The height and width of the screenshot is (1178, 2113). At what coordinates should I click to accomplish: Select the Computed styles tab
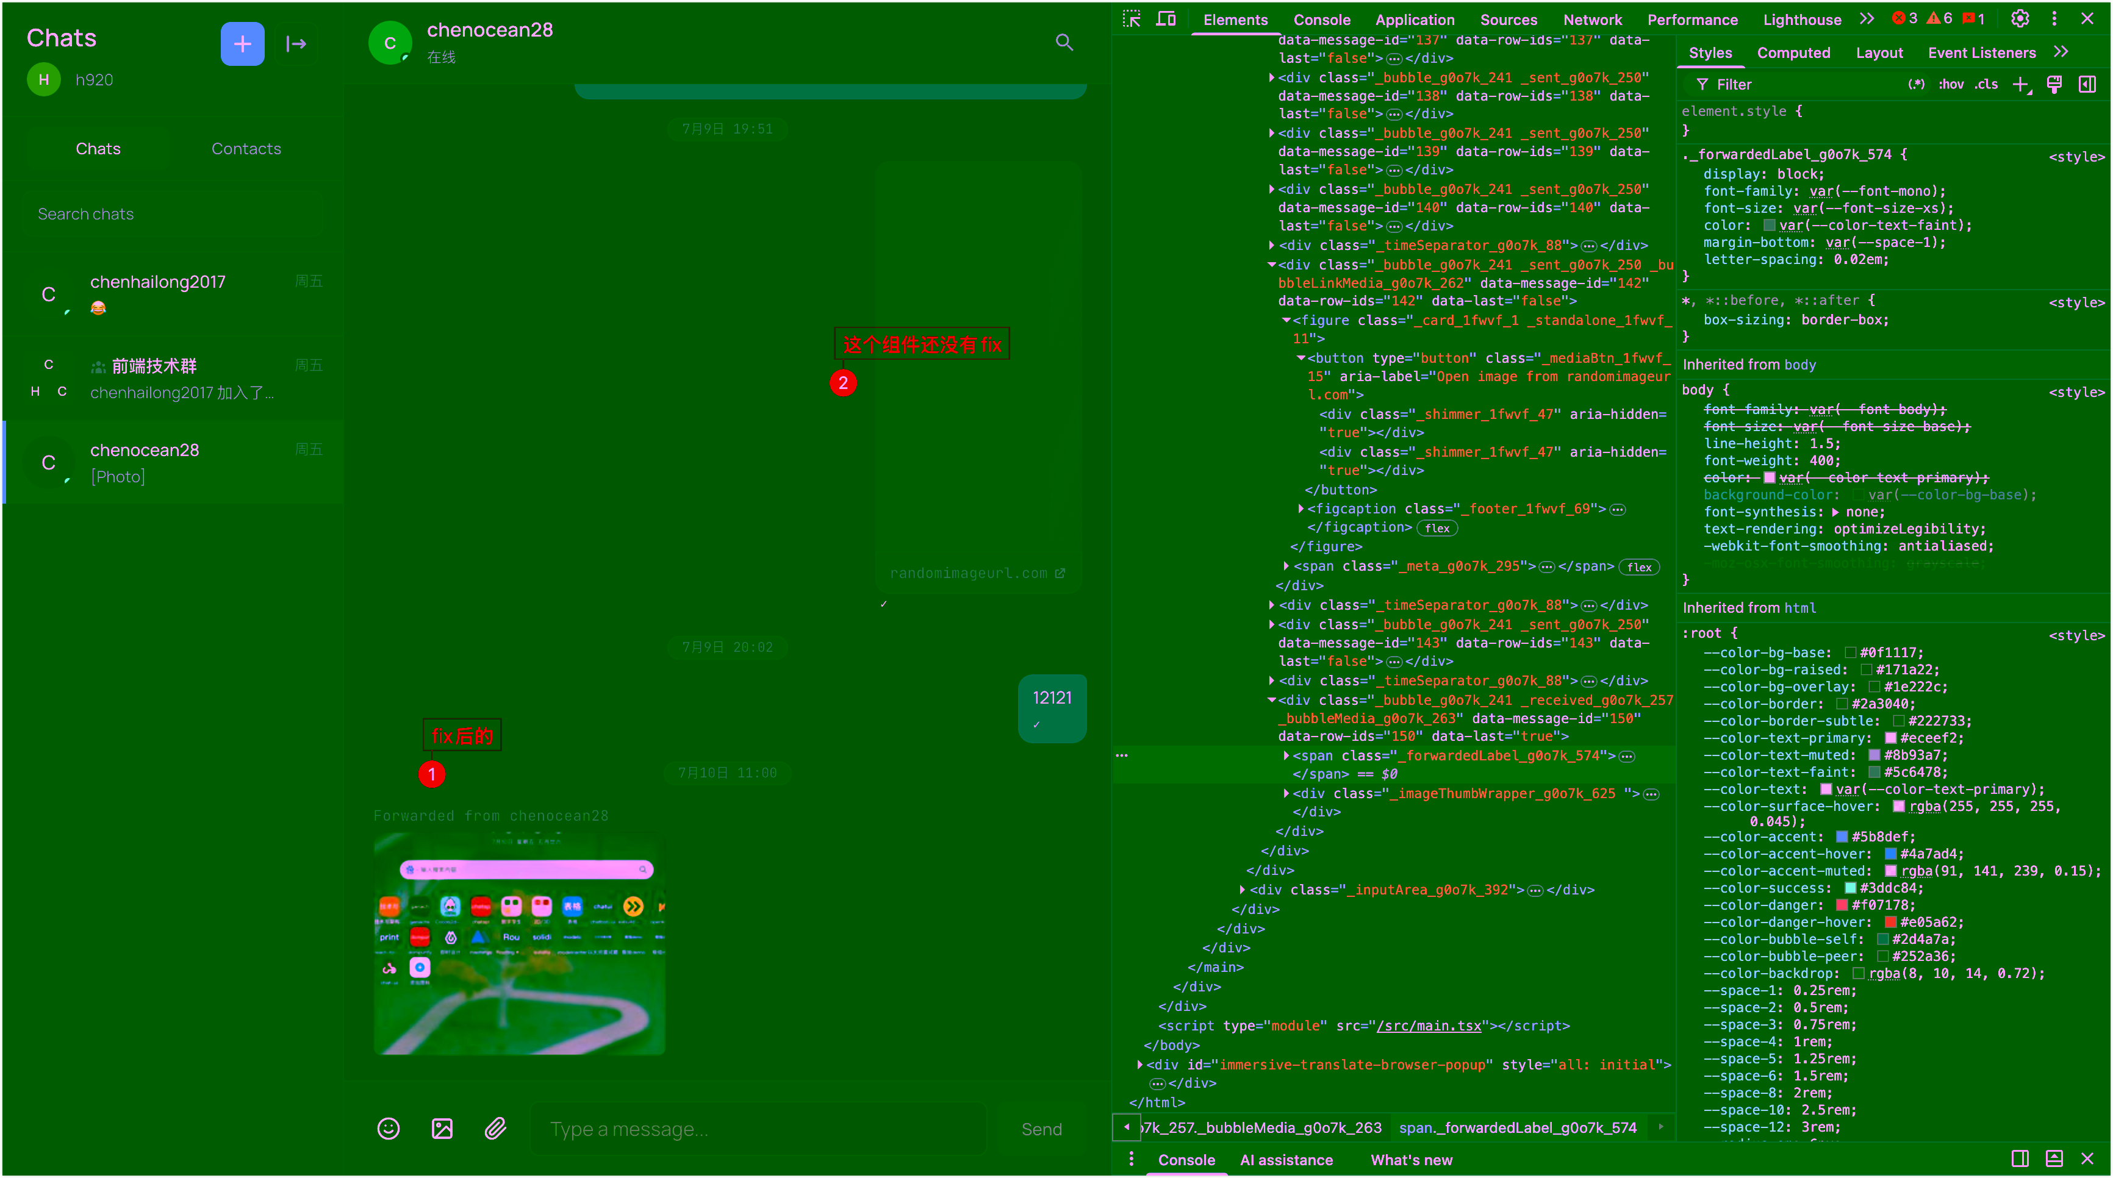coord(1793,52)
